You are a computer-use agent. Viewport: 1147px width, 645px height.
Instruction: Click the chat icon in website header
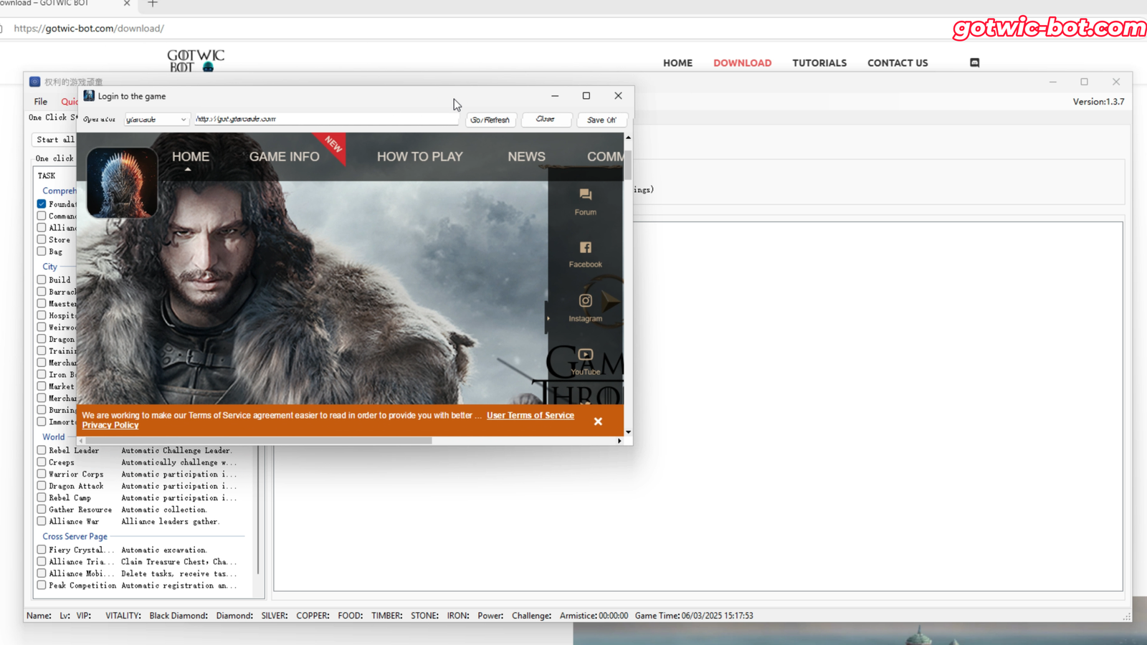tap(974, 63)
